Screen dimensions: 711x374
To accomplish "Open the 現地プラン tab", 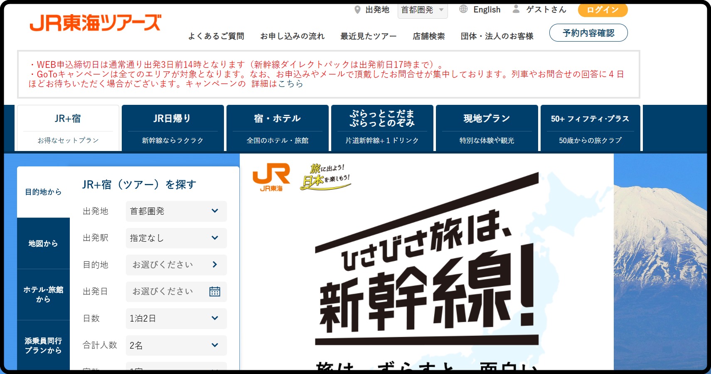I will (x=487, y=128).
